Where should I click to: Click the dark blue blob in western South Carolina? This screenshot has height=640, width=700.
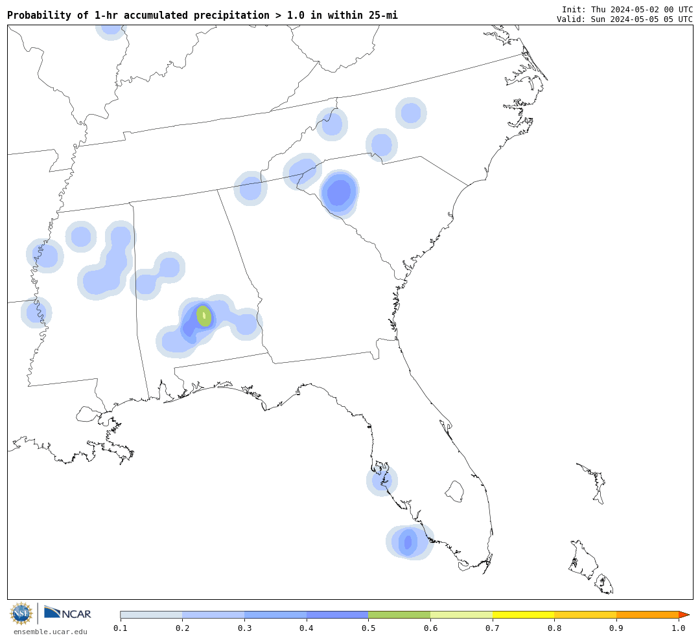pyautogui.click(x=340, y=193)
